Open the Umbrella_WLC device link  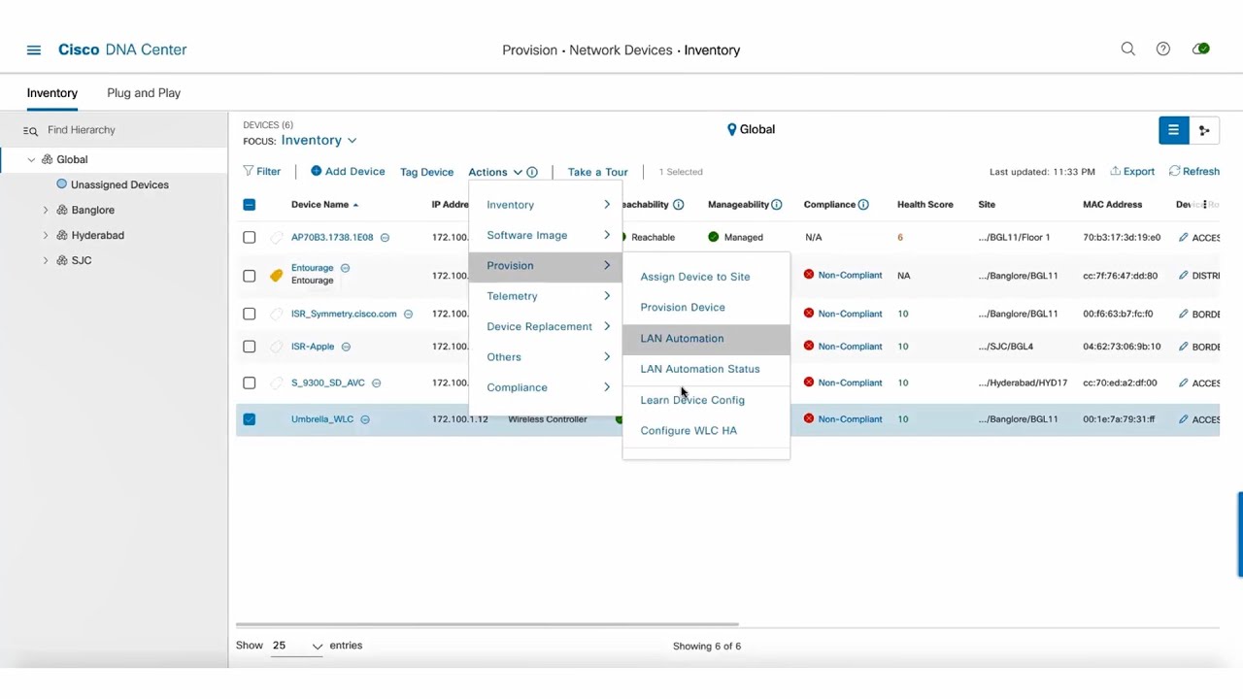[322, 419]
